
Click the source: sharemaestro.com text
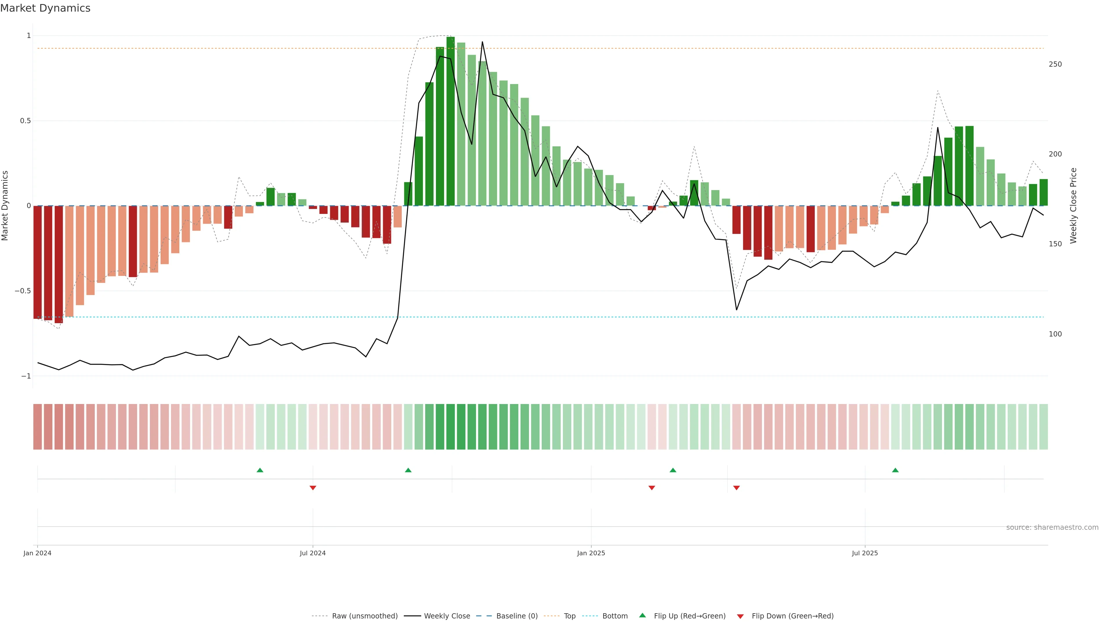pos(1052,527)
